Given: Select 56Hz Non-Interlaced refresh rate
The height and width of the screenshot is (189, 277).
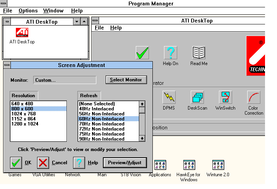Looking at the screenshot, I should [108, 114].
